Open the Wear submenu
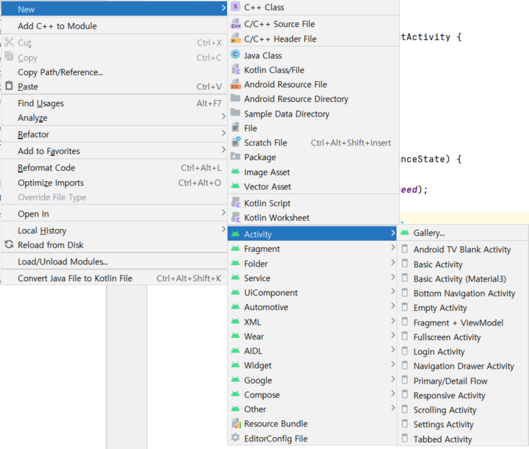Viewport: 529px width, 449px height. (x=312, y=337)
